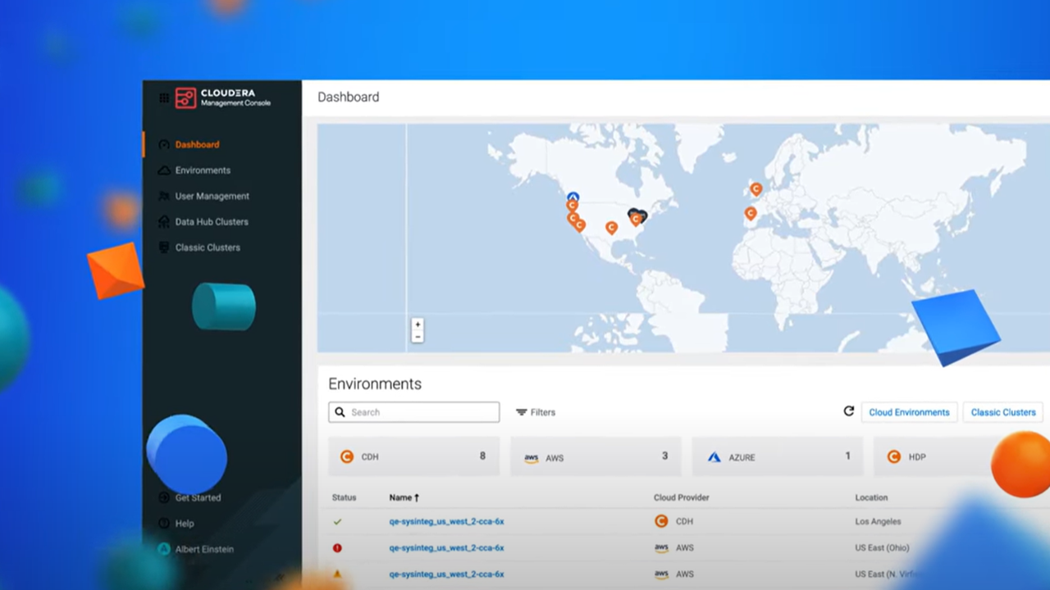Select the blue Azure pin on the map
This screenshot has height=590, width=1050.
click(573, 197)
